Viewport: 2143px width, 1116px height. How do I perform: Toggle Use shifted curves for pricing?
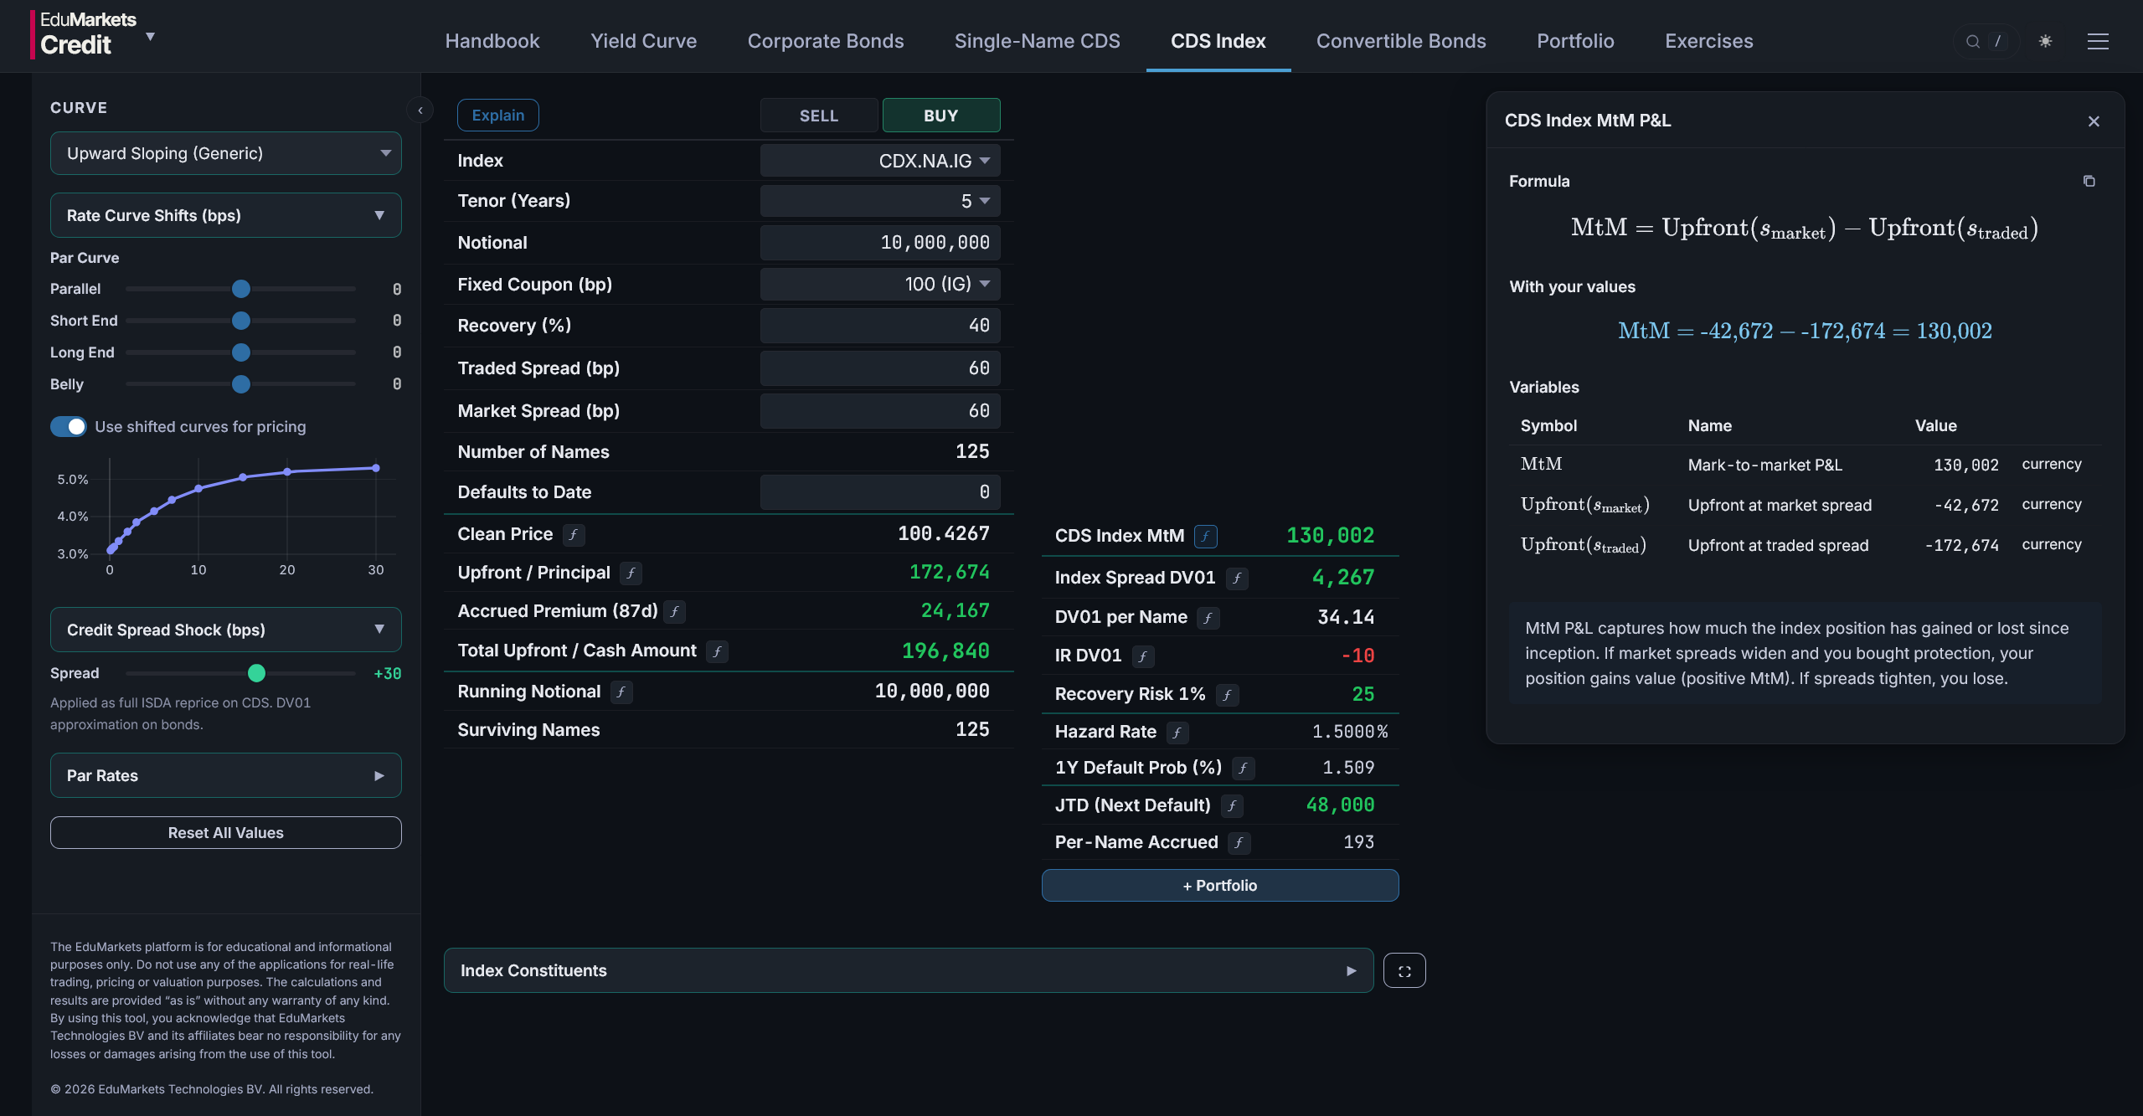click(x=69, y=427)
